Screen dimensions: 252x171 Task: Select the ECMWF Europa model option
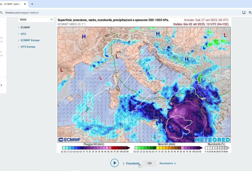[30, 40]
